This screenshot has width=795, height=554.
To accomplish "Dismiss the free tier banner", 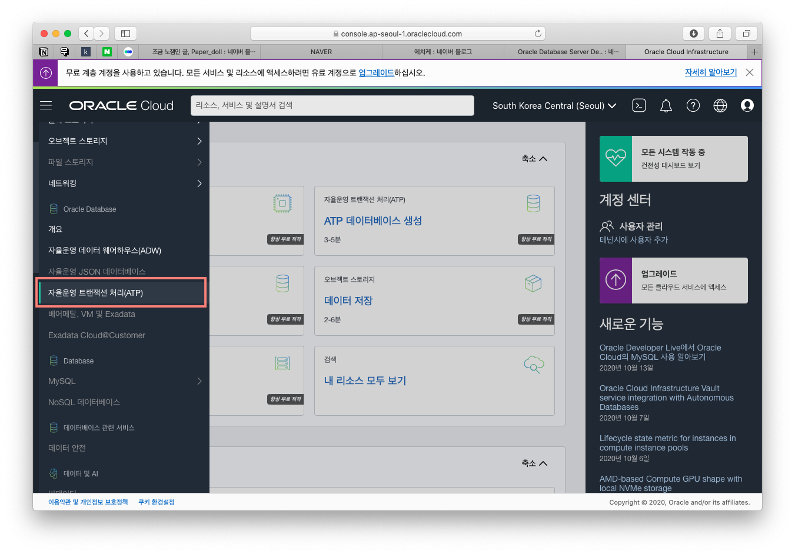I will tap(750, 72).
